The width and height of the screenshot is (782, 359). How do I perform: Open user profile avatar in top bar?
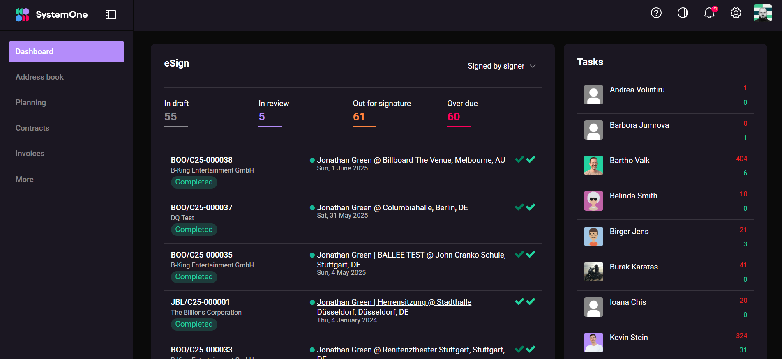click(x=763, y=13)
